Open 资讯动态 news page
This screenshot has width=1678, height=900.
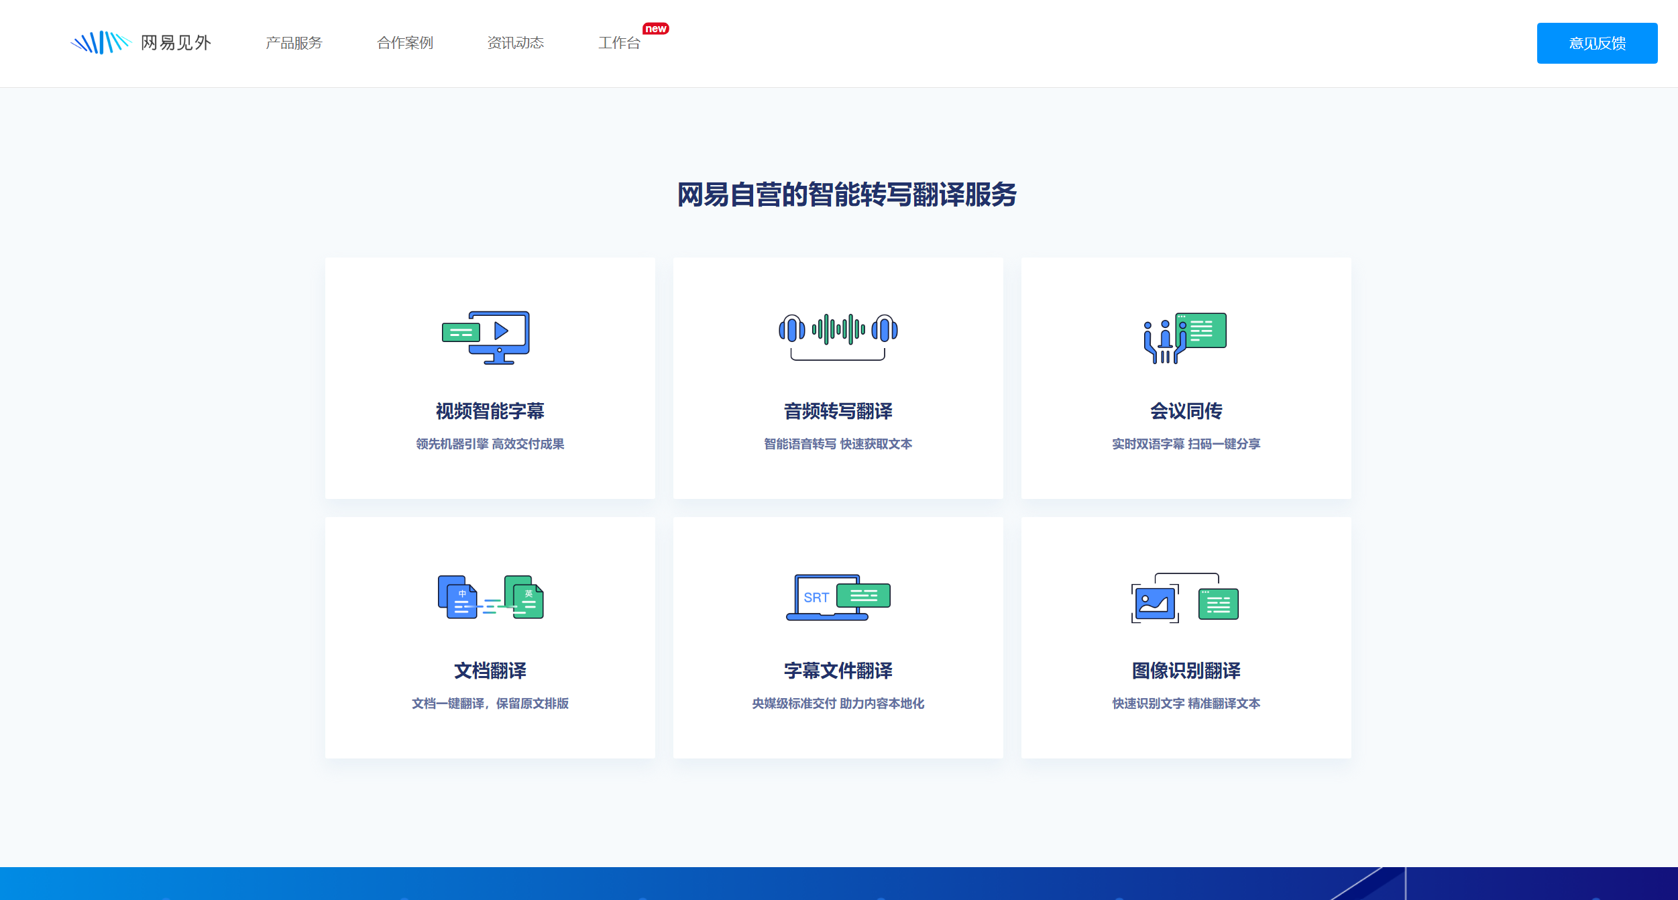click(x=516, y=42)
